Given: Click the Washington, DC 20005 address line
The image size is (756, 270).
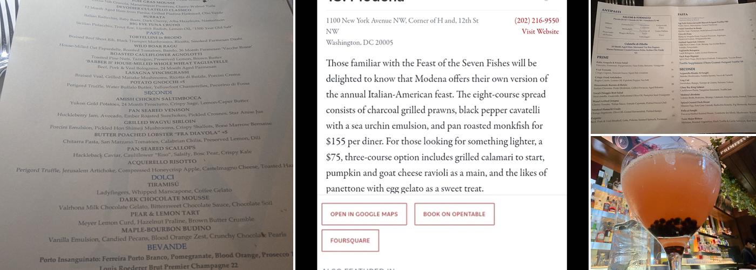Looking at the screenshot, I should tap(360, 43).
